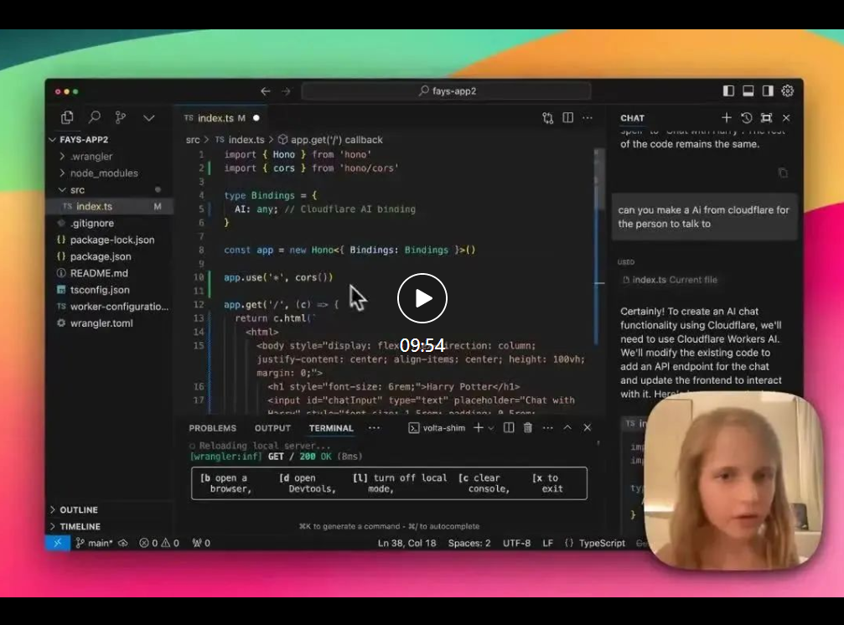Show chat history clock icon
844x625 pixels.
click(x=746, y=118)
